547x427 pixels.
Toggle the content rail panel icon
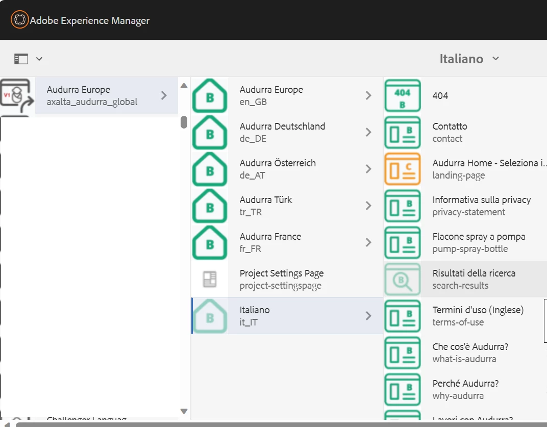click(x=21, y=59)
